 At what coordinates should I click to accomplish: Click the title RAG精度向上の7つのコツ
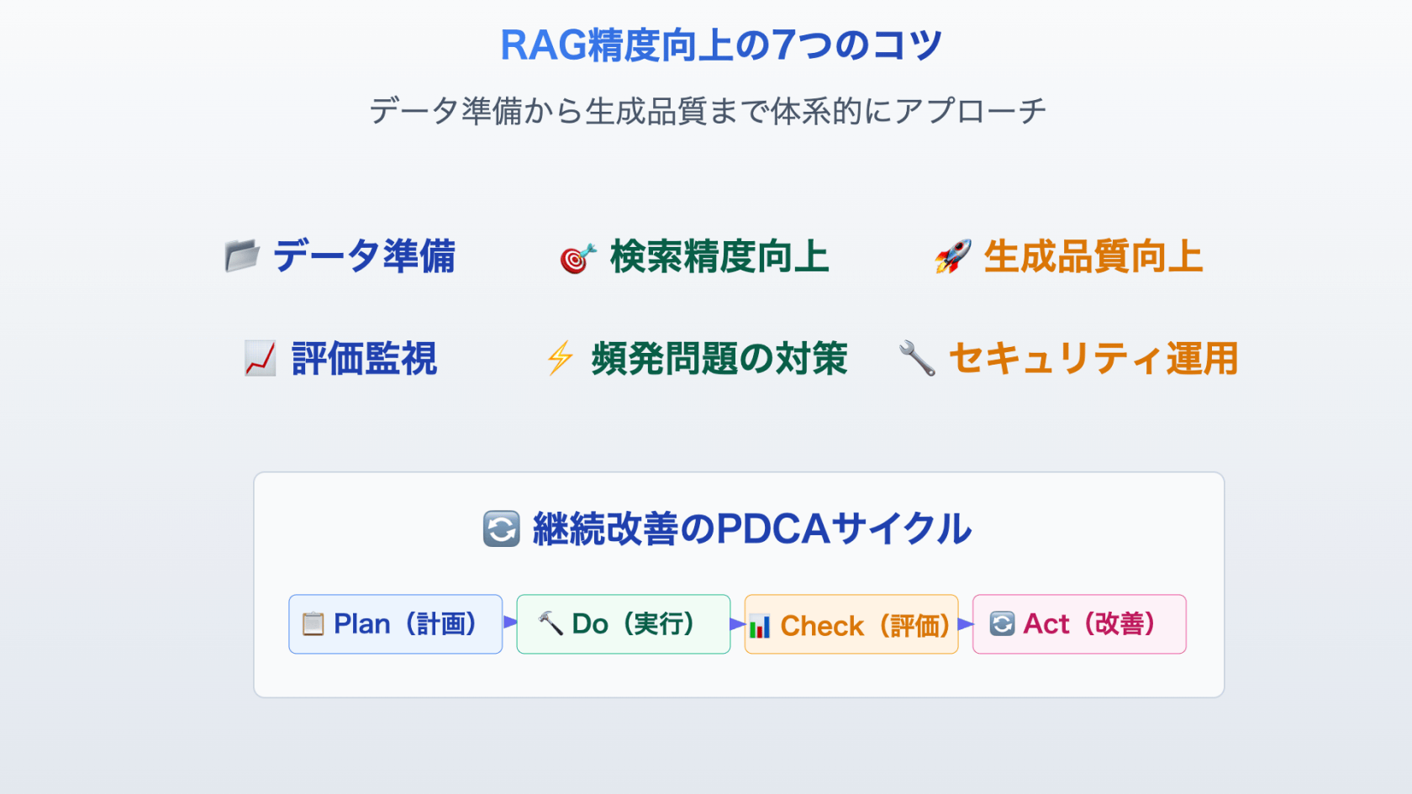point(721,45)
